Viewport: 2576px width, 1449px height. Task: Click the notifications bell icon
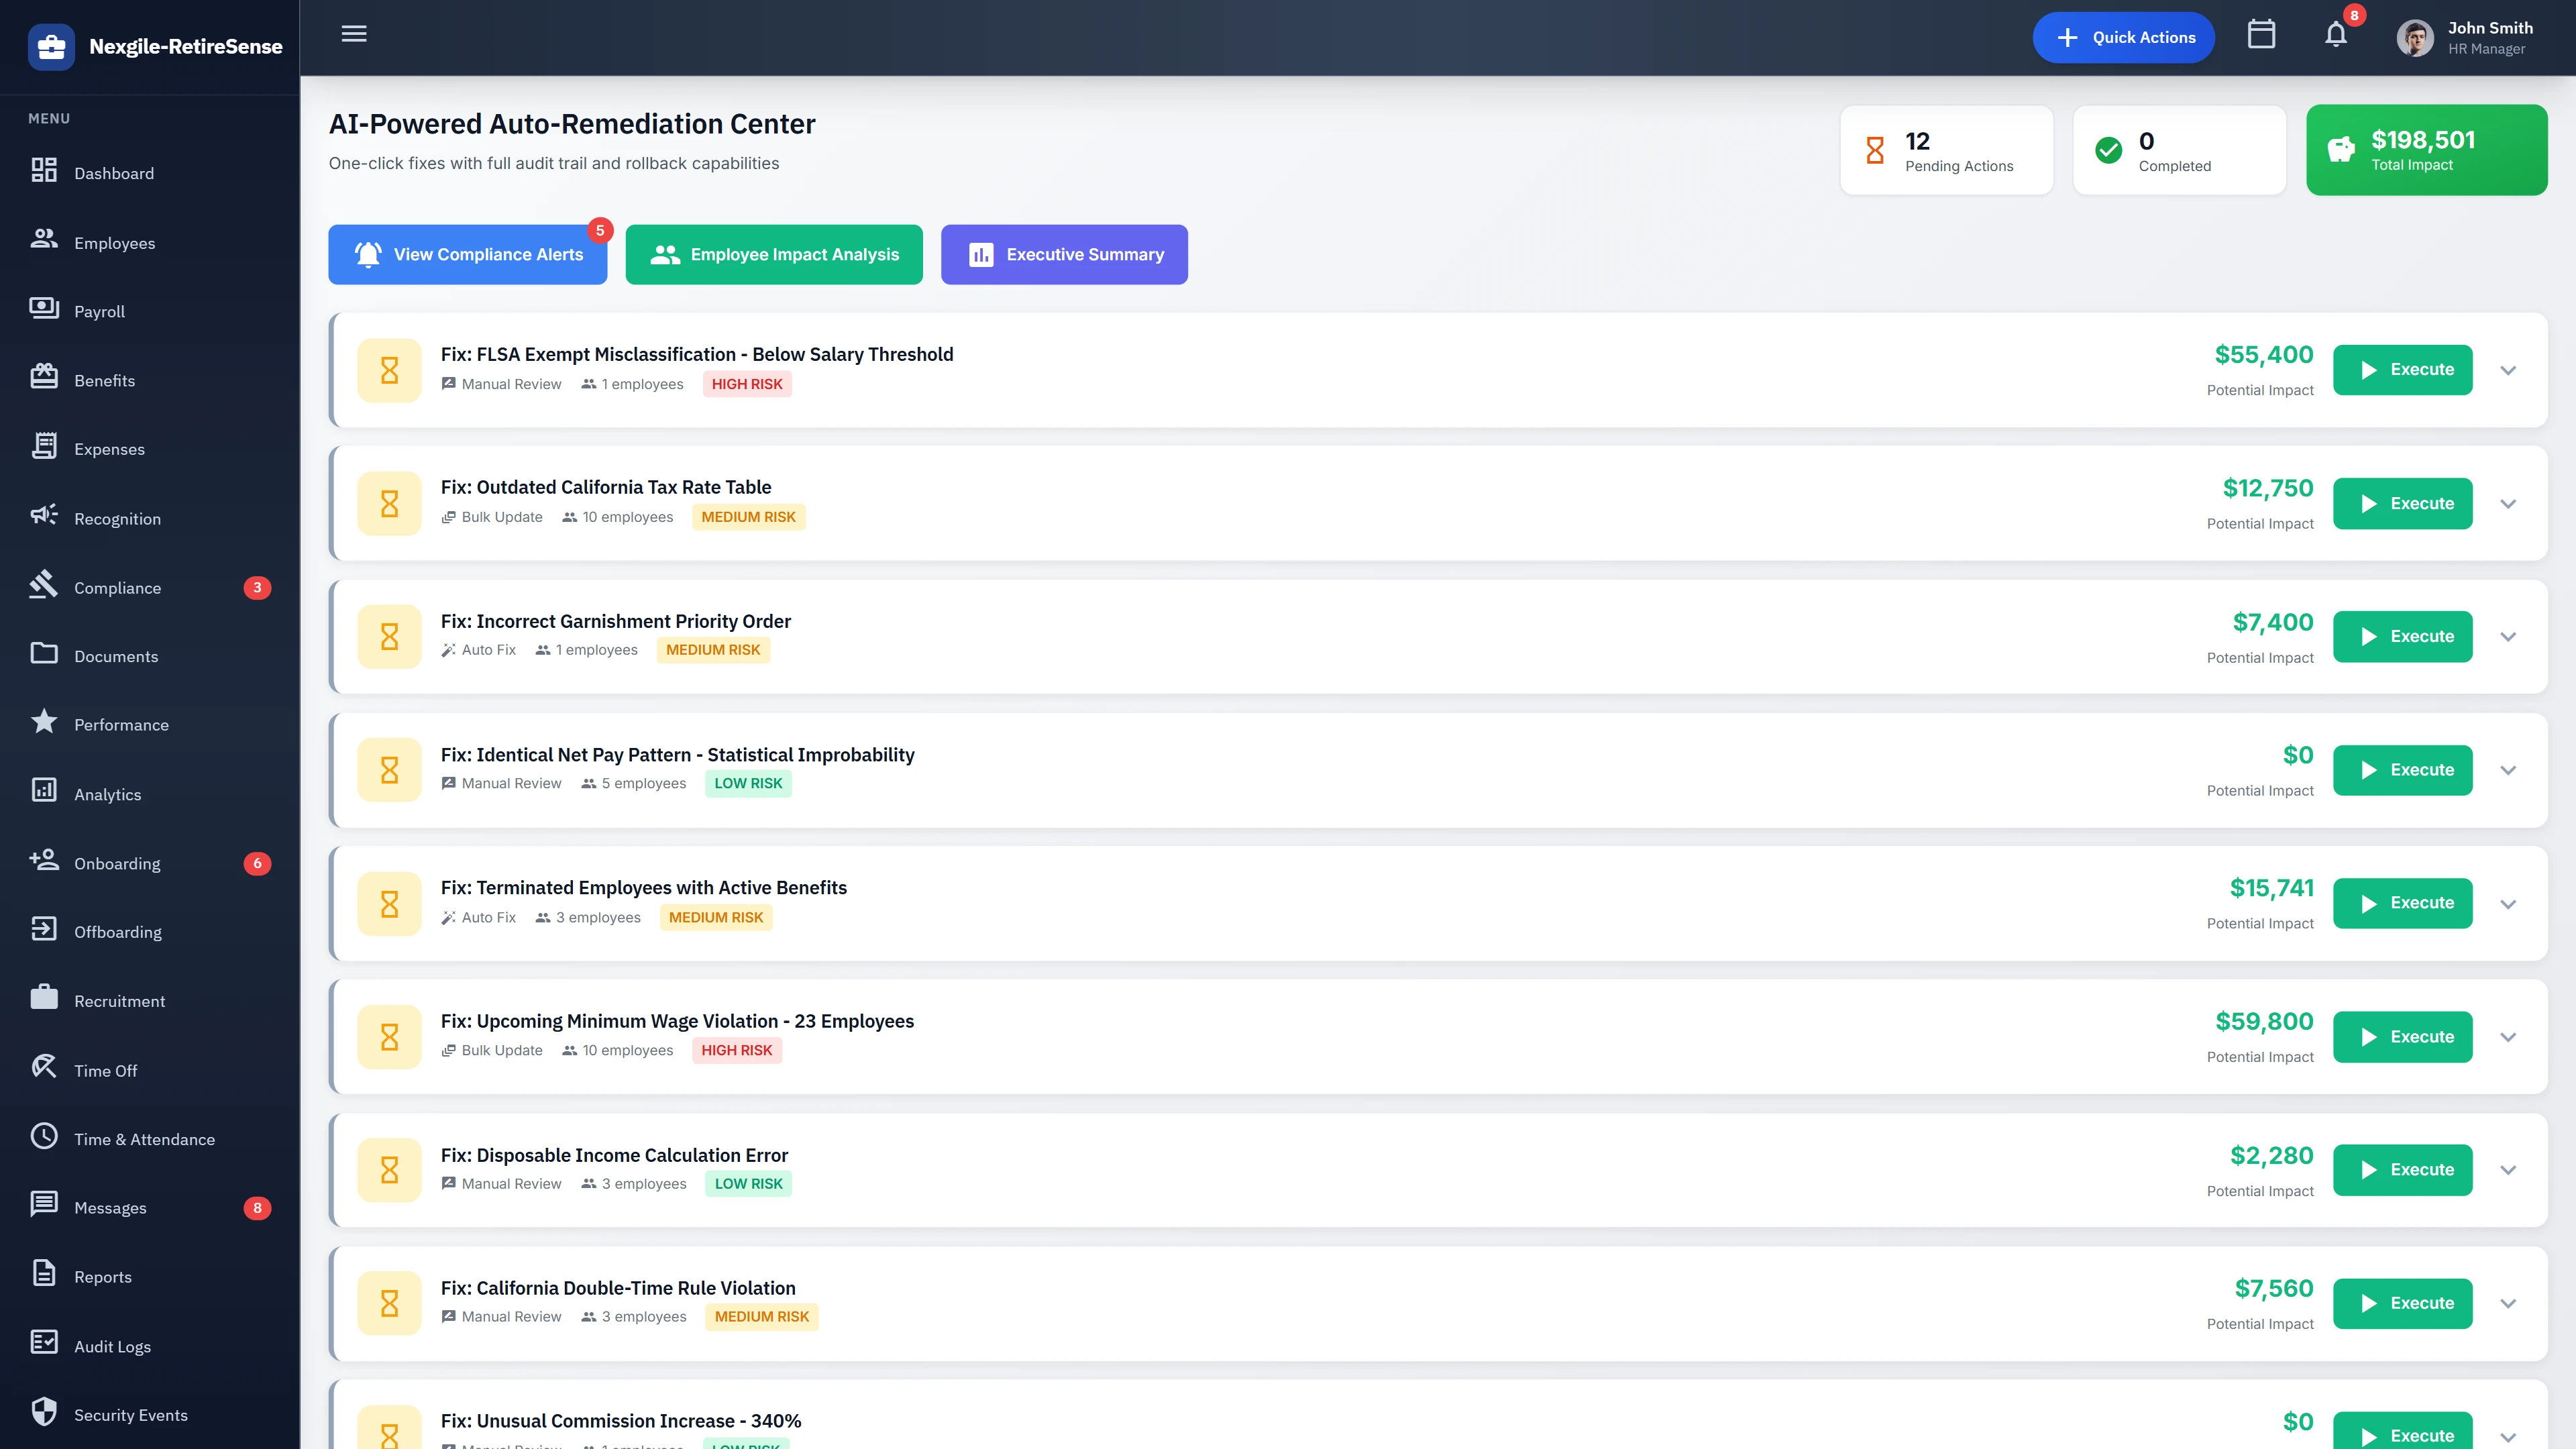click(2337, 34)
